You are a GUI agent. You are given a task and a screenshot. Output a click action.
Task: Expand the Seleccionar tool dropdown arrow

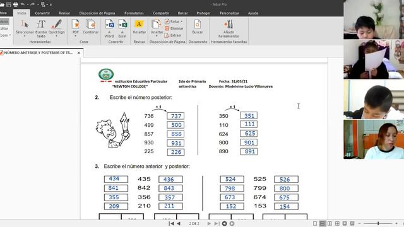(x=25, y=37)
